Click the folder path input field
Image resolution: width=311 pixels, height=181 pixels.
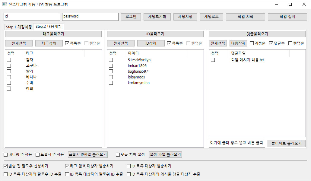tap(237, 143)
